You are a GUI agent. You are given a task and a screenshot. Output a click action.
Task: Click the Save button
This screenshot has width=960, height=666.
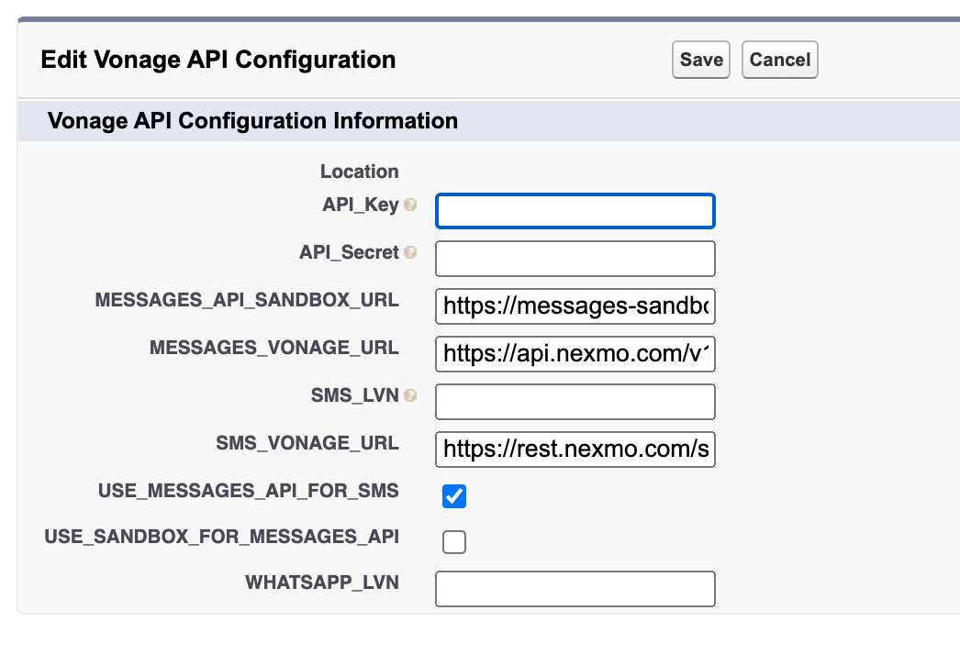point(700,60)
